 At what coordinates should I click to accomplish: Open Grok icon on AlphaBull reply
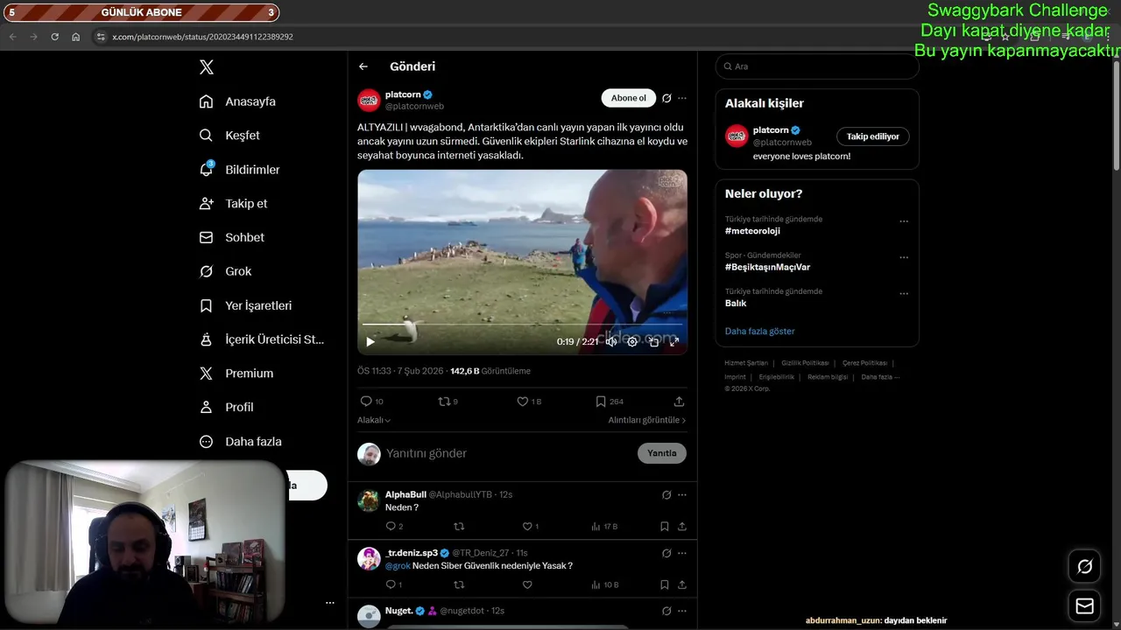[x=666, y=495]
